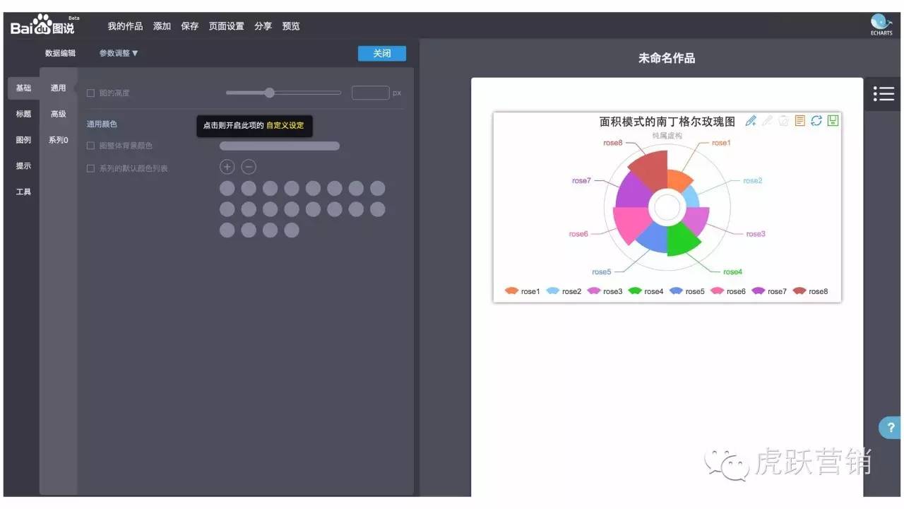Add a color with the plus circle
This screenshot has width=904, height=509.
[x=227, y=167]
